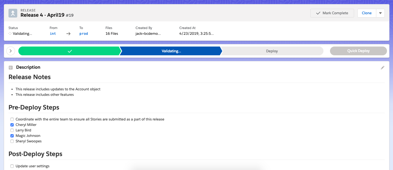Screen dimensions: 393x170
Task: Select the Deploy stage in the path
Action: [x=272, y=51]
